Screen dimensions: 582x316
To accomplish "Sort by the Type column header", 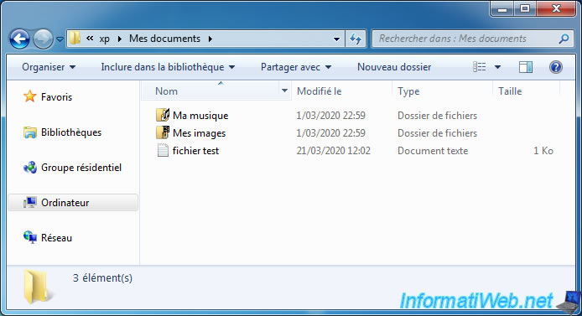I will pyautogui.click(x=442, y=91).
